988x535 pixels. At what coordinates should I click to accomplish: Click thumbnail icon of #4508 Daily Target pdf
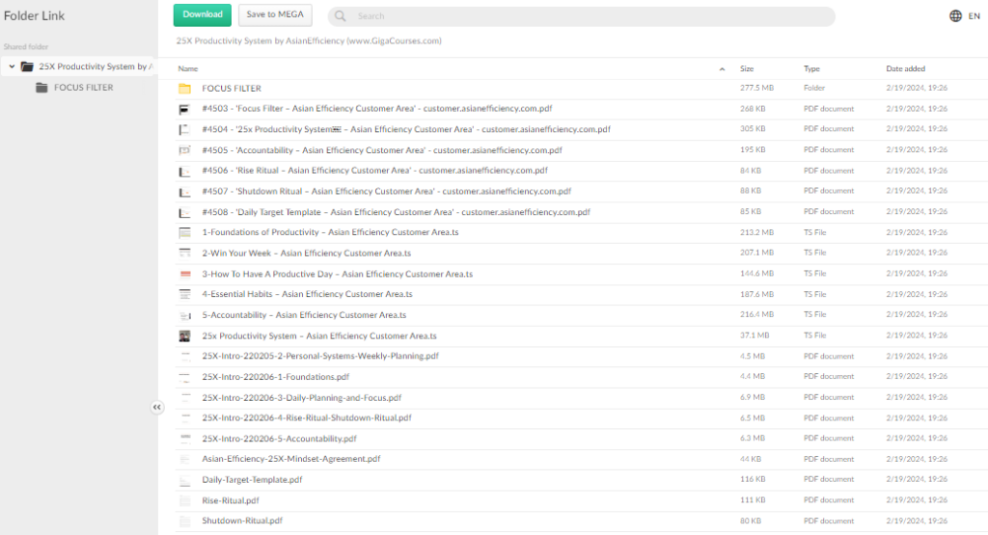(184, 213)
